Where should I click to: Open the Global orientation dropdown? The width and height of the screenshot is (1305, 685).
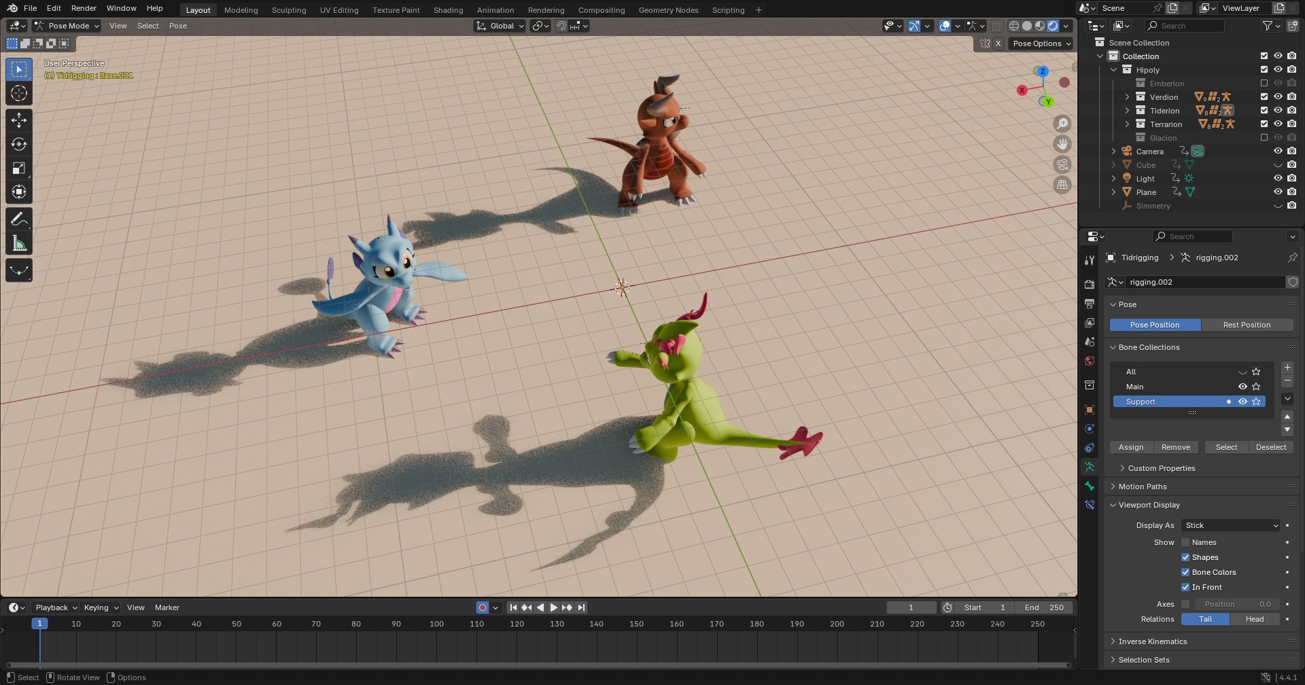click(x=500, y=26)
